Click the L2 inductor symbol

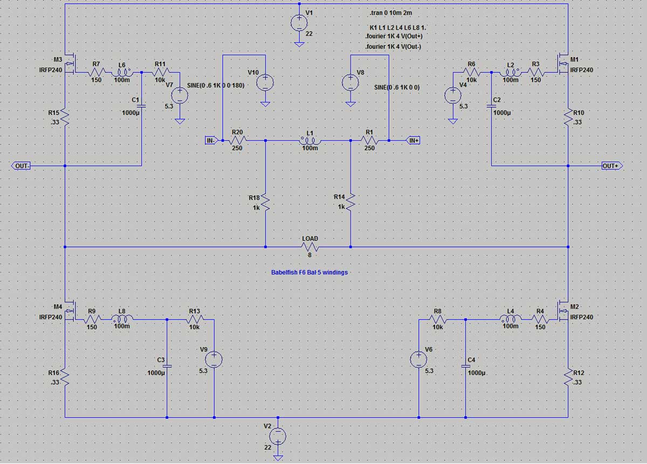click(x=510, y=71)
